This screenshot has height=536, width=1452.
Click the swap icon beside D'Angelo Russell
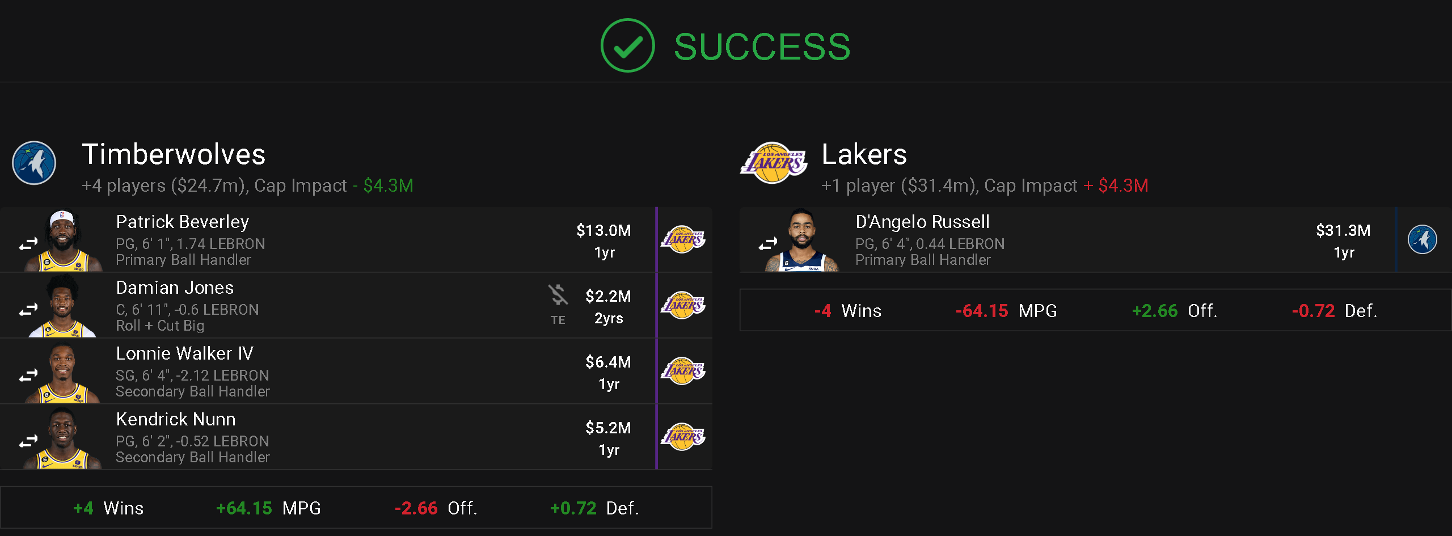pos(767,244)
